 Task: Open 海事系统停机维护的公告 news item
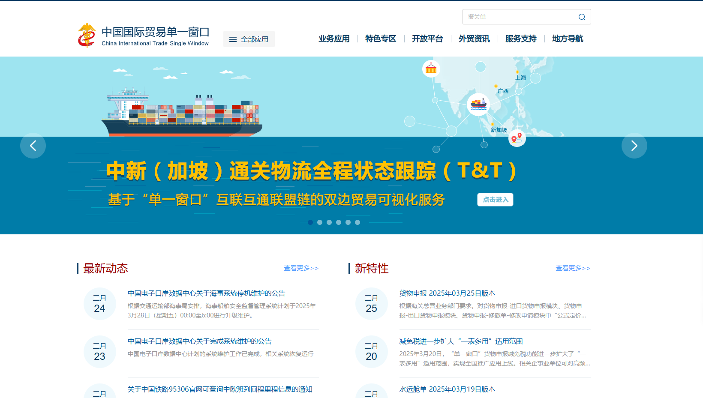pos(206,293)
